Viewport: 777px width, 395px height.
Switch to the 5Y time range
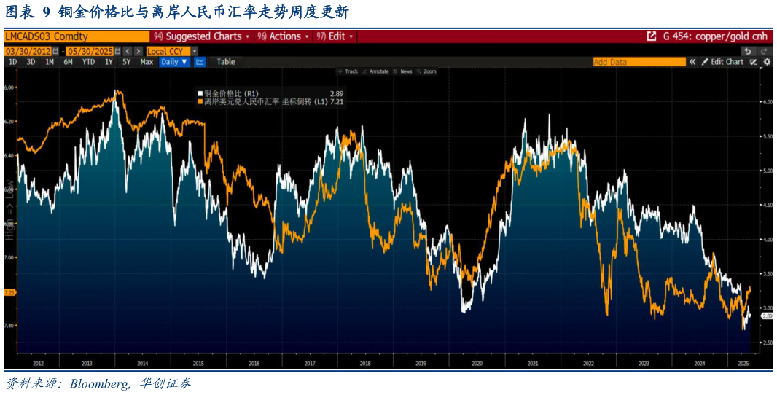(126, 62)
